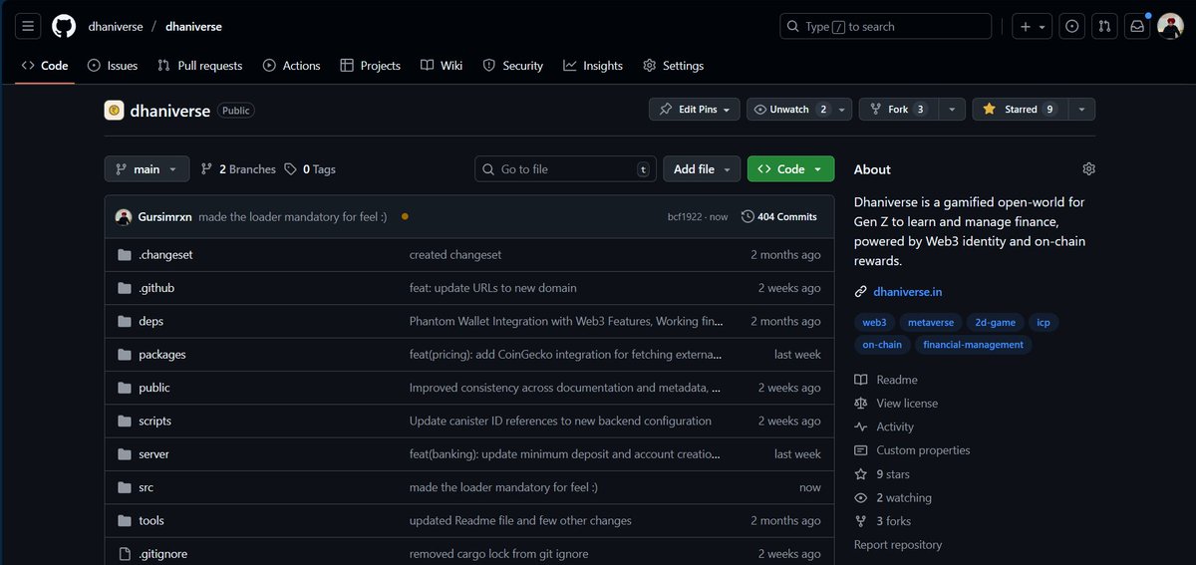Click the Gursimrxn avatar in latest commit
Viewport: 1196px width, 565px height.
tap(124, 216)
